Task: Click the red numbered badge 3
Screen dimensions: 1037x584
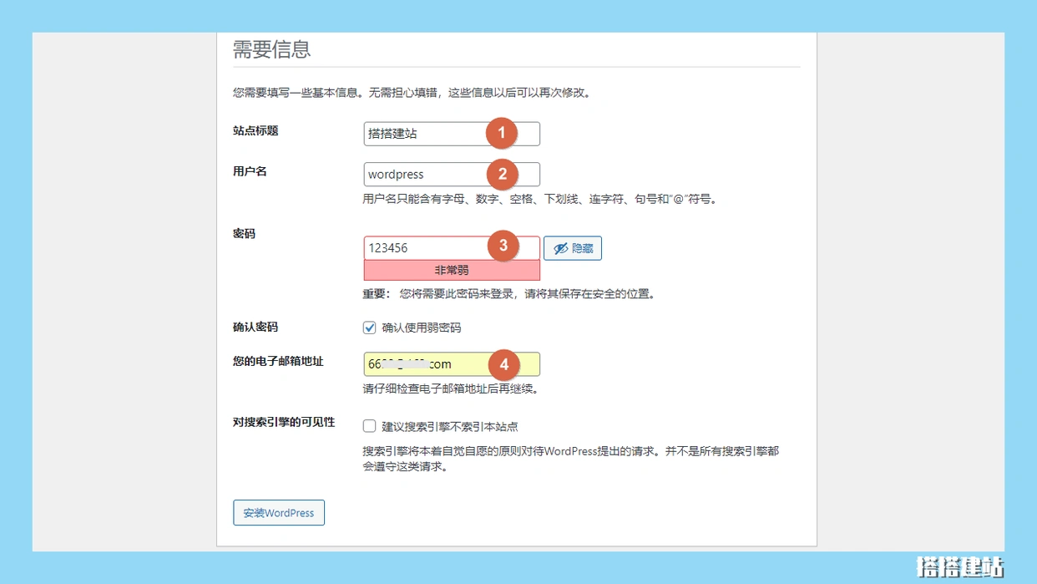Action: 502,246
